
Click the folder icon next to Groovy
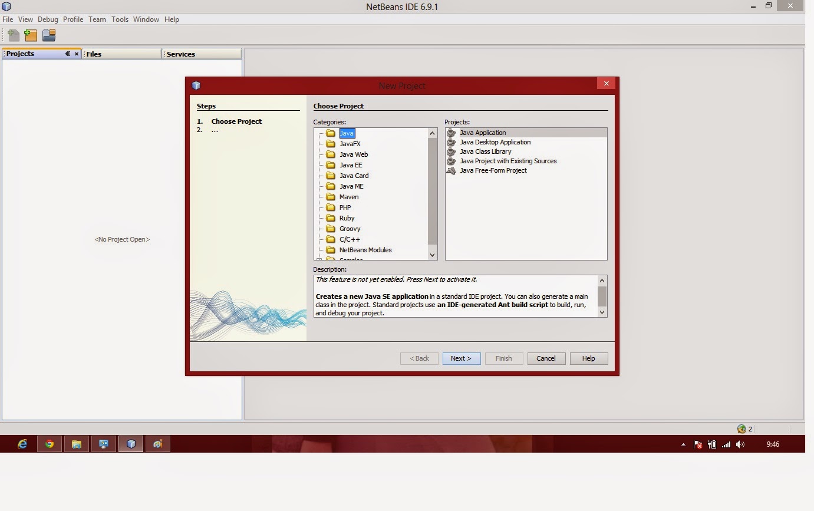(331, 229)
